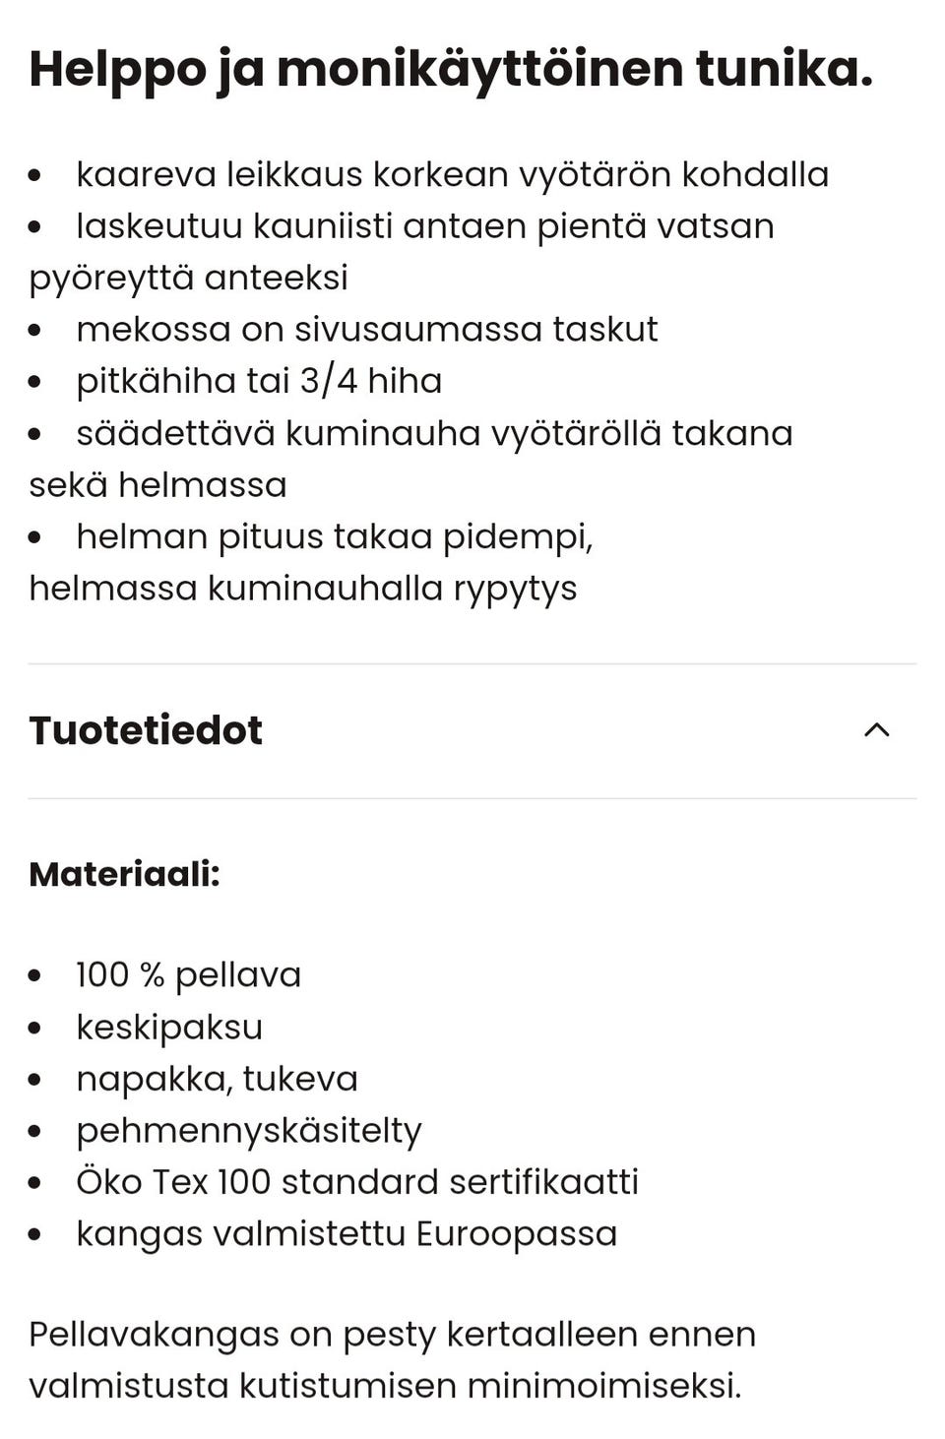Click the paragraph about pre-washed linen fabric
Screen dimensions: 945x1439
click(x=392, y=1360)
